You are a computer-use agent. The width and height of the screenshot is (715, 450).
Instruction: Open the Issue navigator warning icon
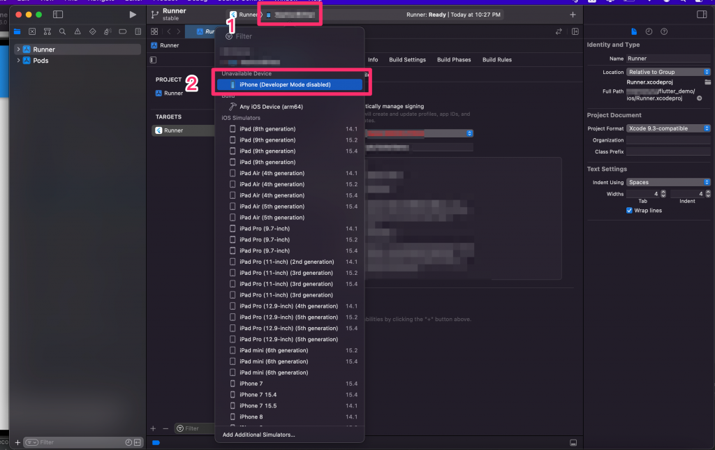(78, 31)
